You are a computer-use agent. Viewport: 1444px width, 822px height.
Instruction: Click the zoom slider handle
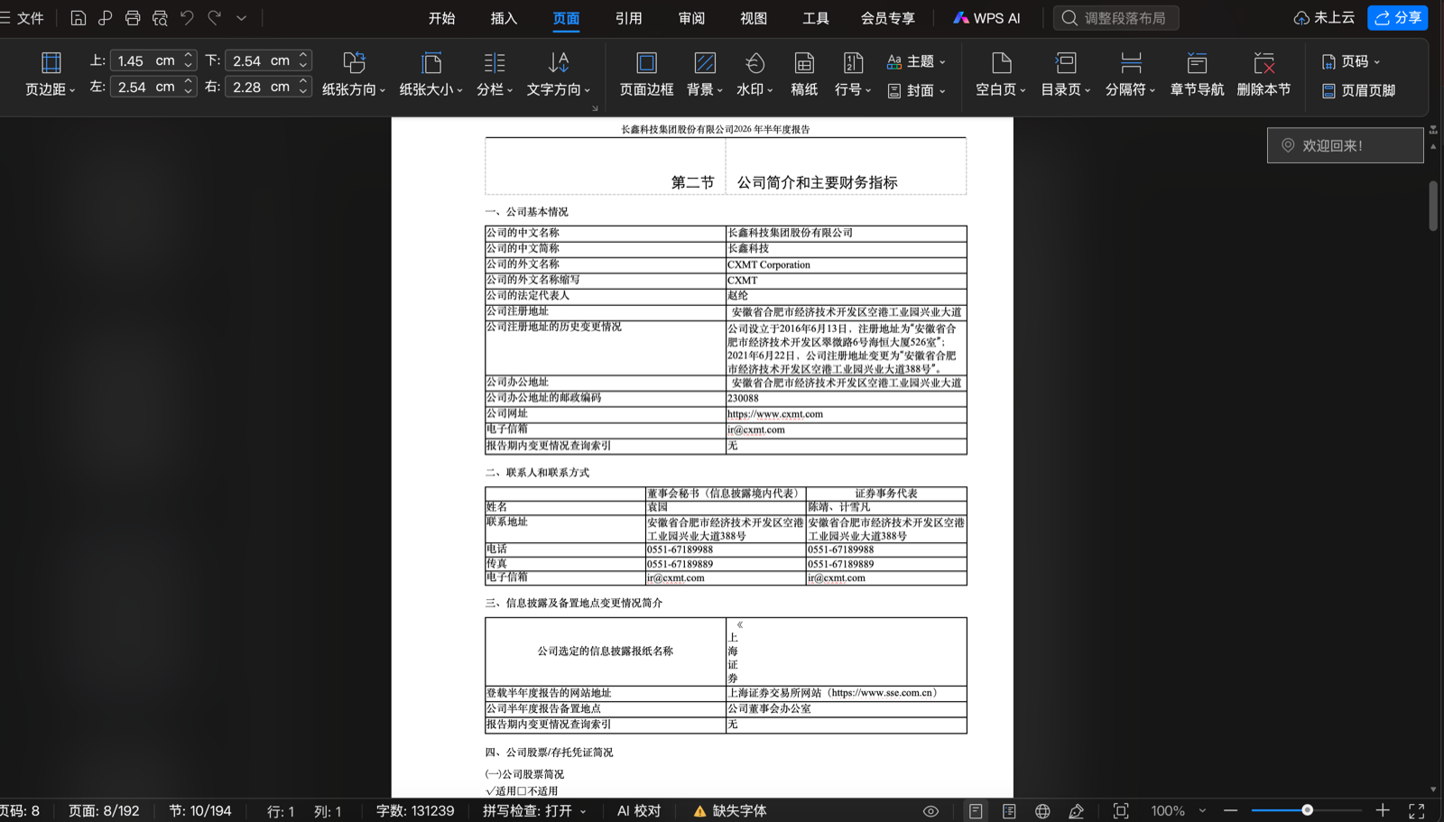click(x=1307, y=810)
